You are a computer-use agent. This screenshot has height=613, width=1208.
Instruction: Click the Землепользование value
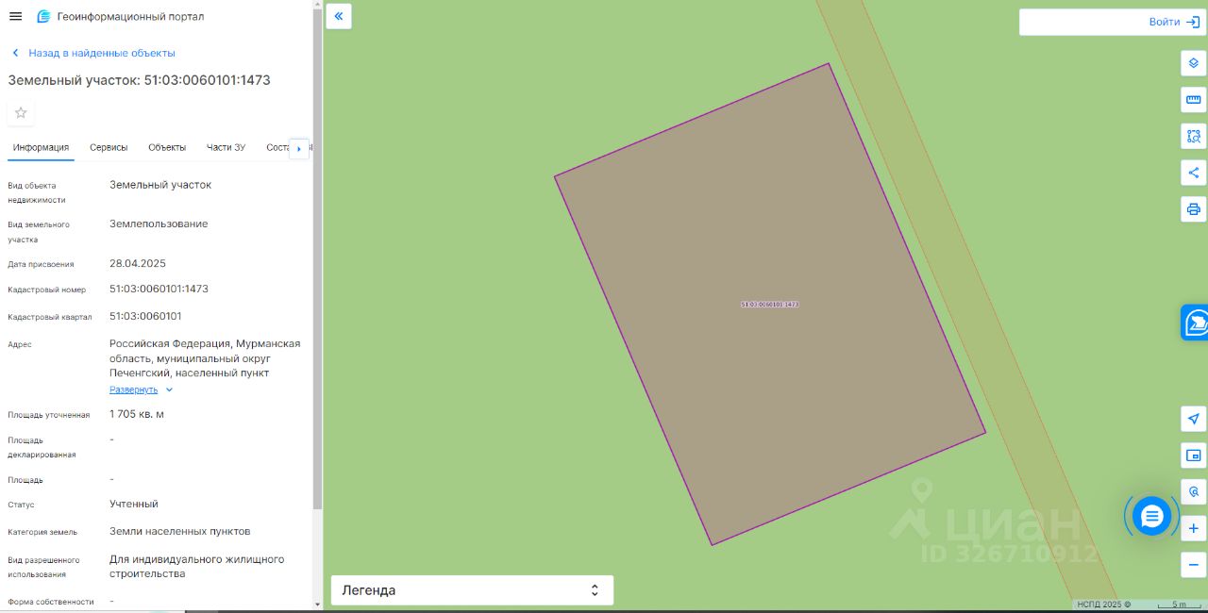[159, 224]
